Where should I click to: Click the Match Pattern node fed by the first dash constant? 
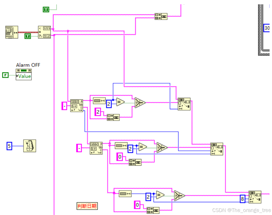[x=77, y=106]
